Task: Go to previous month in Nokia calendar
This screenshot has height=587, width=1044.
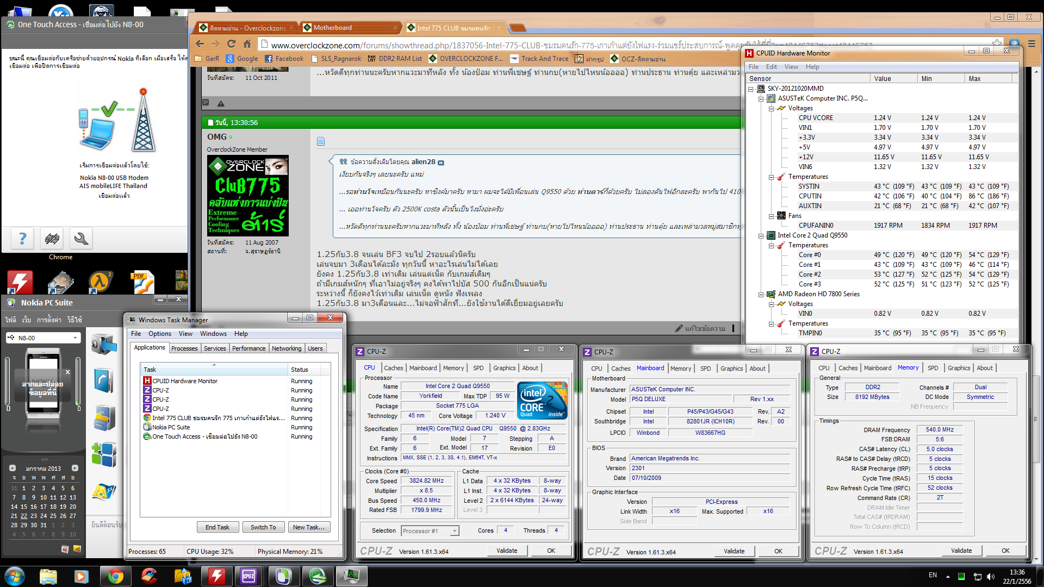Action: click(x=13, y=468)
